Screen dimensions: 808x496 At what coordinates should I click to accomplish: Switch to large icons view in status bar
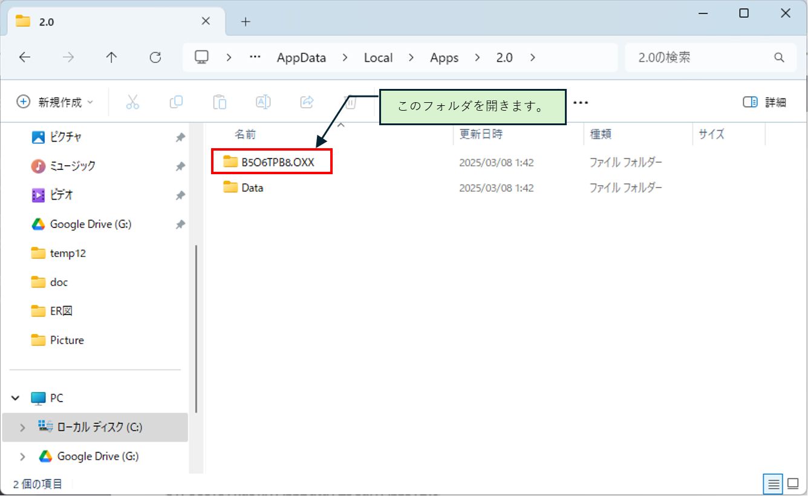pos(793,484)
